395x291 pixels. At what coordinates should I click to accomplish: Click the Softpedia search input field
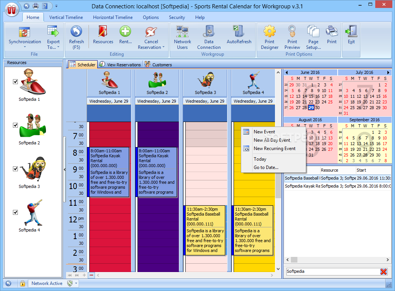click(333, 271)
